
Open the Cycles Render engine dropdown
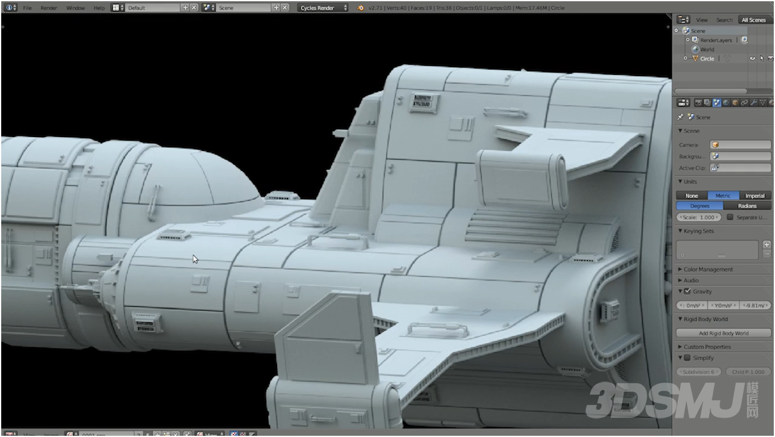(324, 8)
